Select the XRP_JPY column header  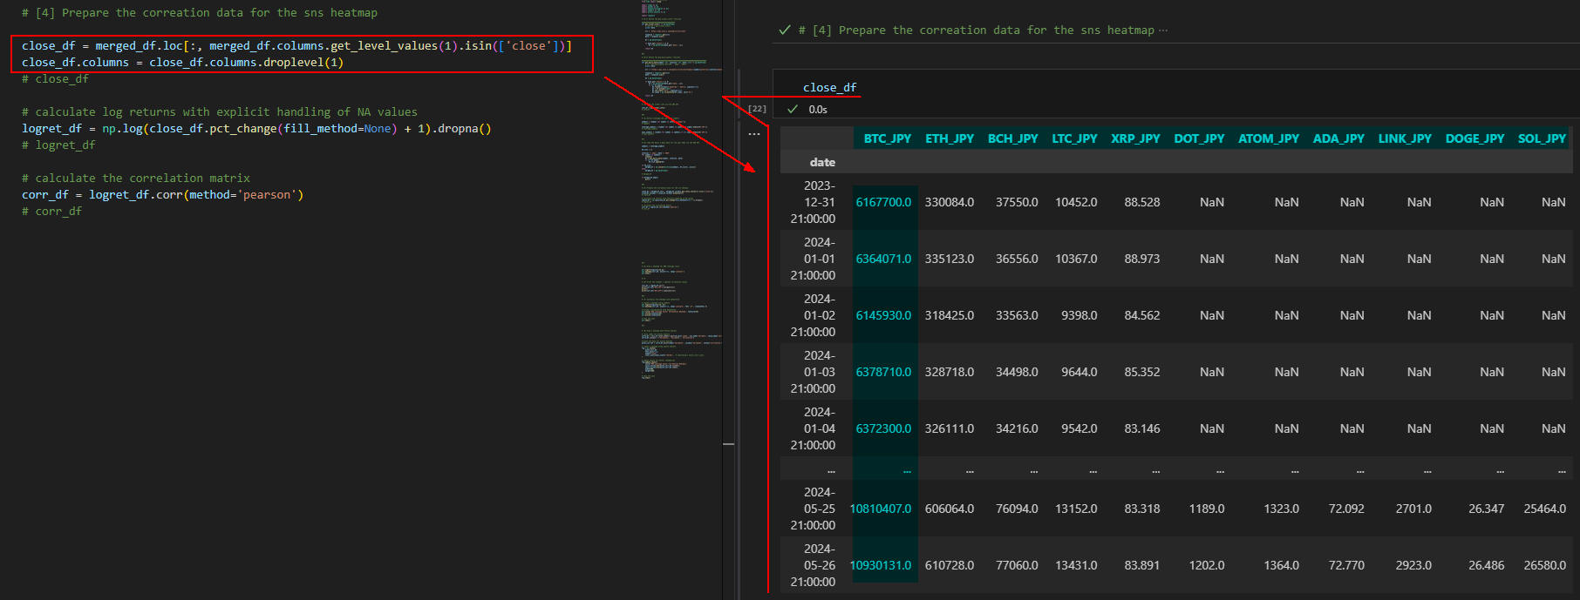pyautogui.click(x=1135, y=138)
